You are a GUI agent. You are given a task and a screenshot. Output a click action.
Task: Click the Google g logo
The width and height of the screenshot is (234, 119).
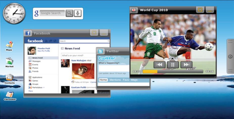click(x=36, y=13)
